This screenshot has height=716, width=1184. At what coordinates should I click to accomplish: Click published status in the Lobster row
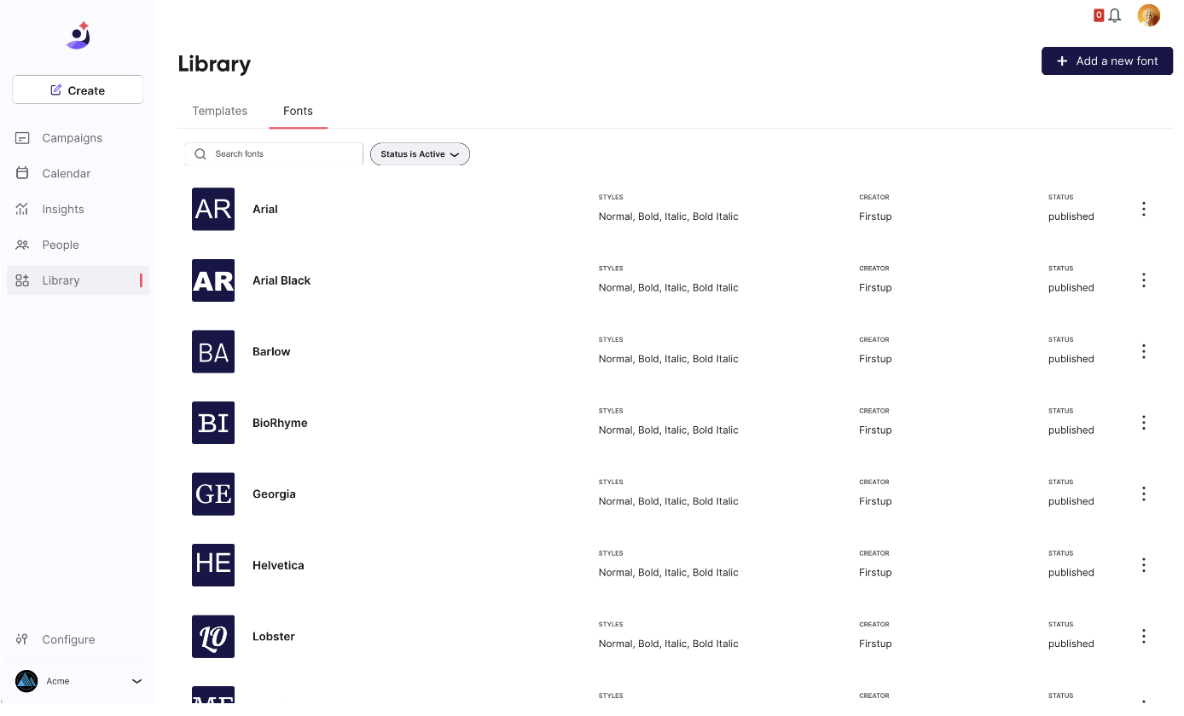[1071, 644]
